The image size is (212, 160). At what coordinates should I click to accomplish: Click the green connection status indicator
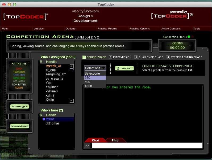(189, 37)
